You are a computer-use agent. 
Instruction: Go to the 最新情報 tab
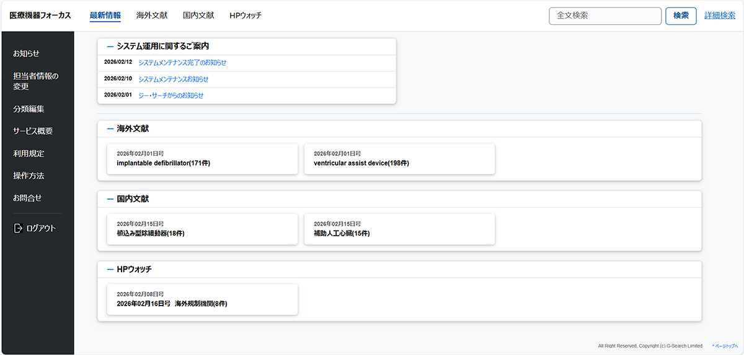(x=105, y=15)
